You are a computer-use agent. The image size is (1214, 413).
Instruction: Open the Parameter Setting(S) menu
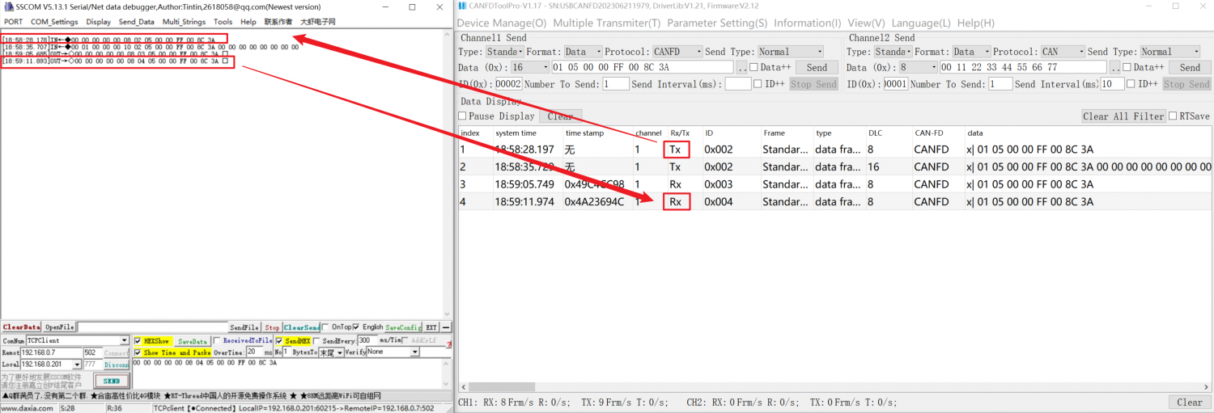coord(717,23)
